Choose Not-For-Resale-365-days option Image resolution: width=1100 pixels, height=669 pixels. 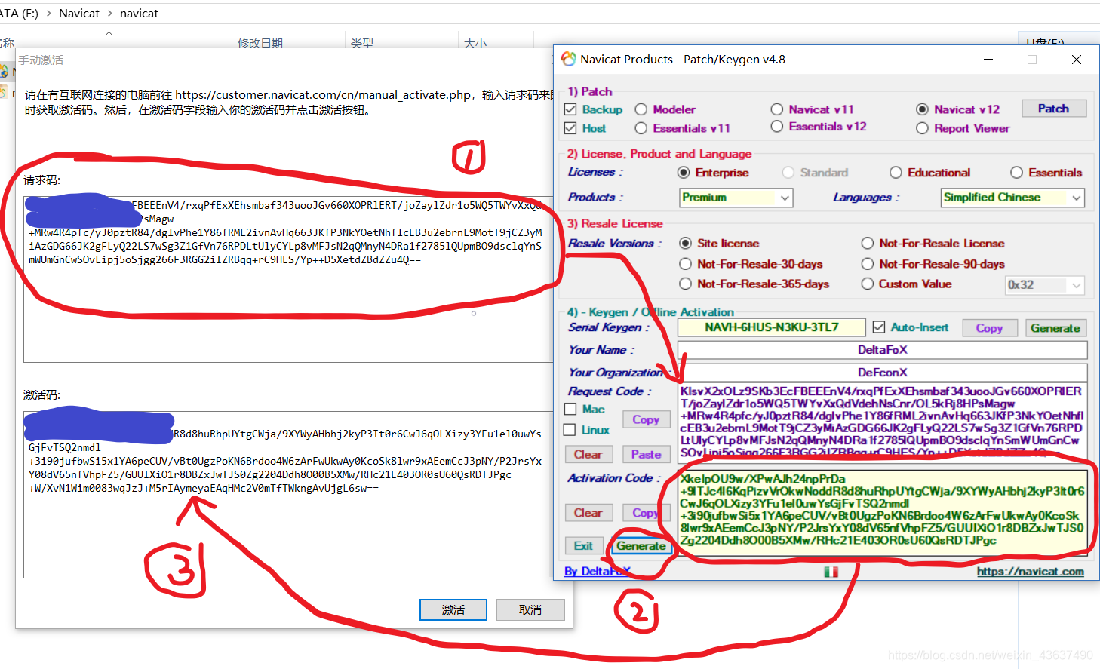[x=685, y=284]
